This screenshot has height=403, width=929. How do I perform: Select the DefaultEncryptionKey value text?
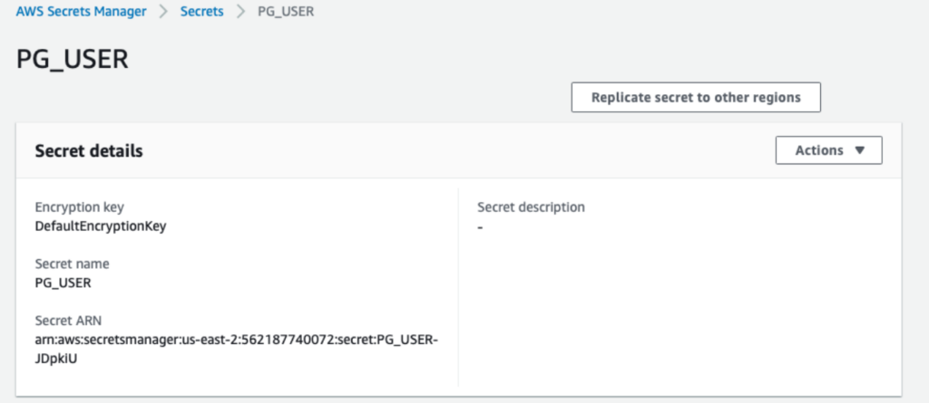(x=101, y=226)
